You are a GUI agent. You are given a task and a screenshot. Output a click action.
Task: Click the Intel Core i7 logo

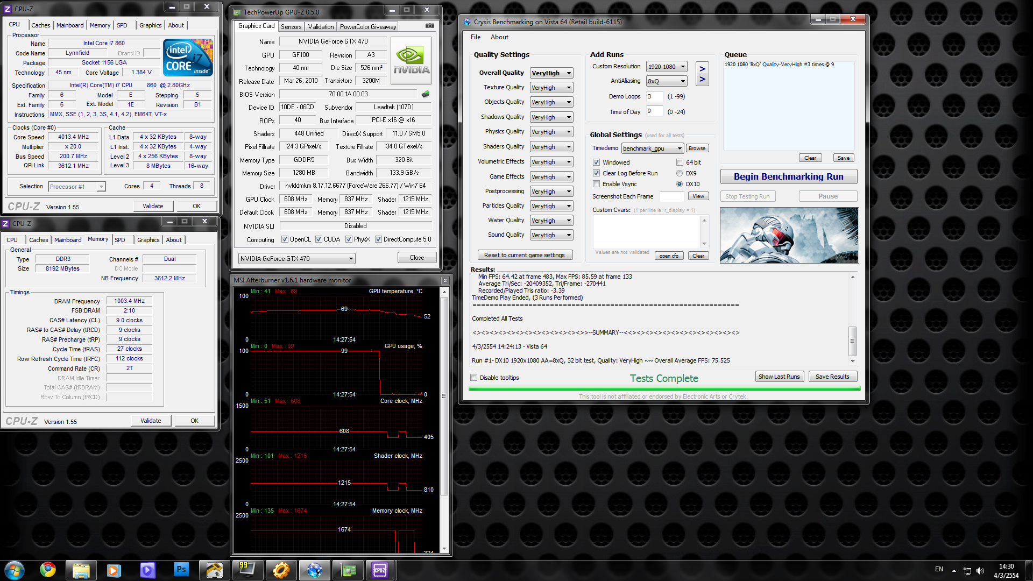pos(188,58)
